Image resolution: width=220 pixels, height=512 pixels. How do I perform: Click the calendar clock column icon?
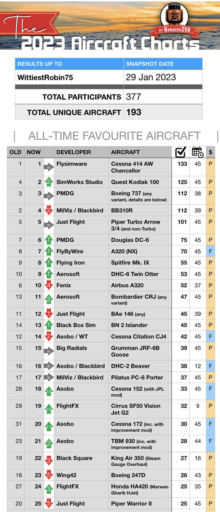pos(198,152)
